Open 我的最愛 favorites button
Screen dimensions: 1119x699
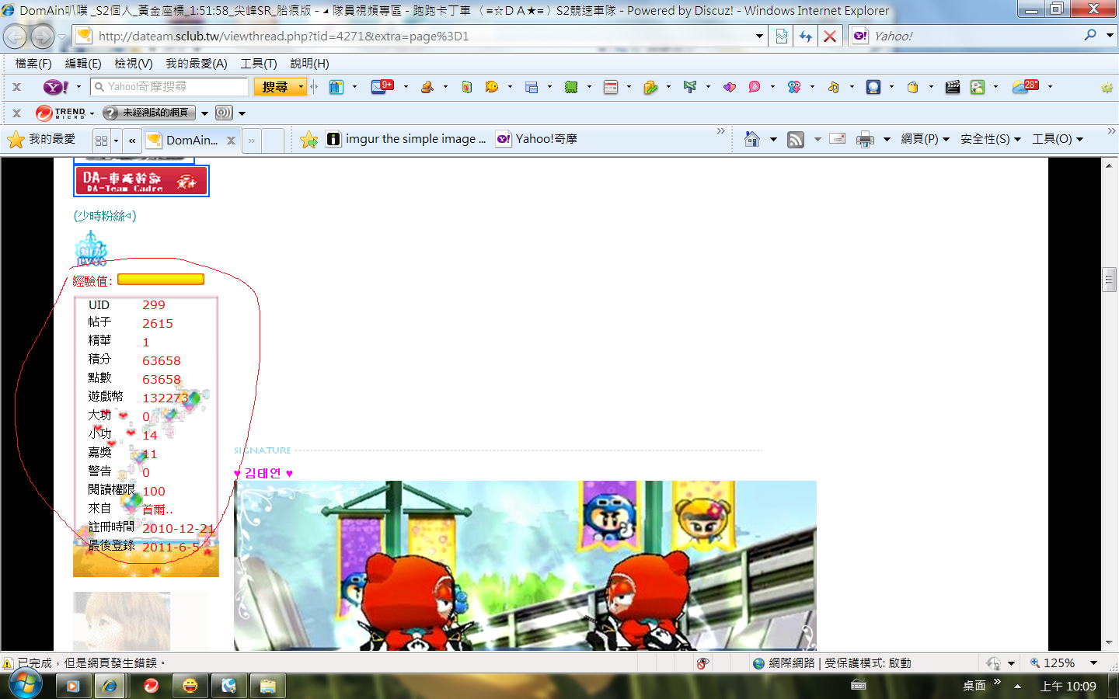pyautogui.click(x=42, y=139)
